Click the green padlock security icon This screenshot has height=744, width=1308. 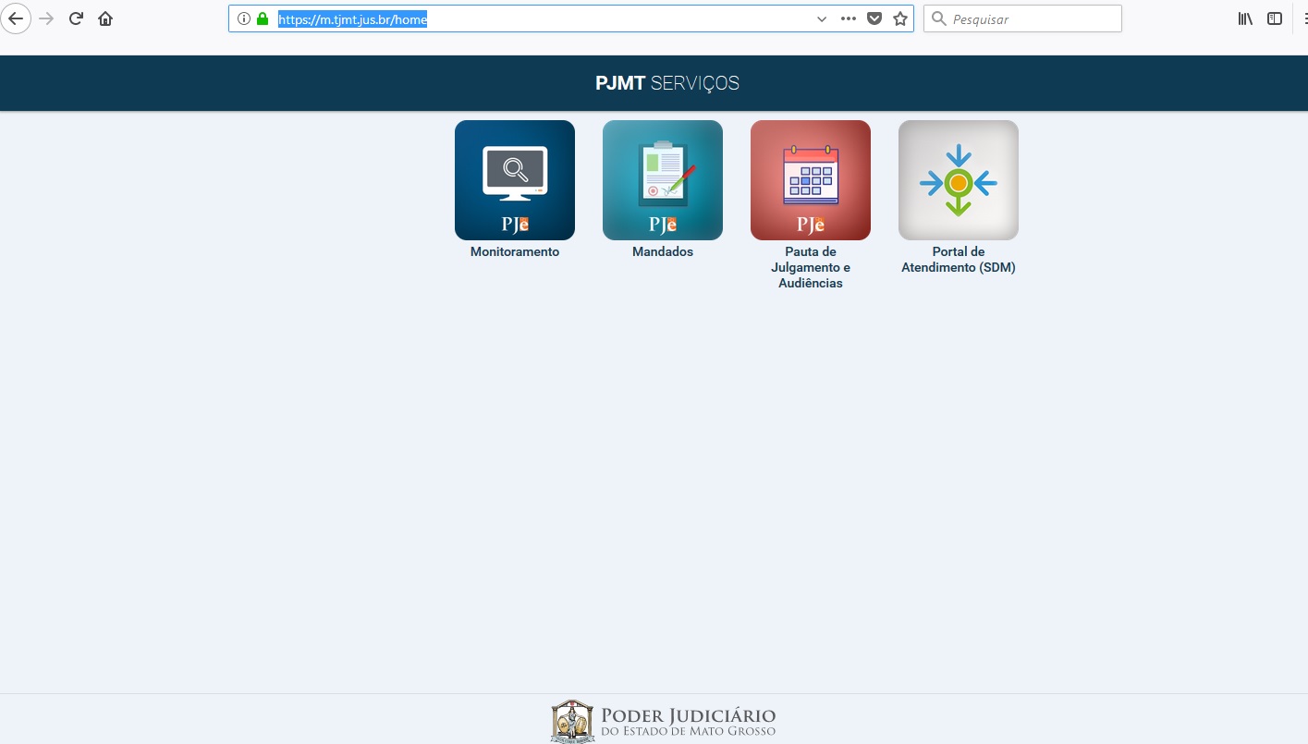point(263,18)
